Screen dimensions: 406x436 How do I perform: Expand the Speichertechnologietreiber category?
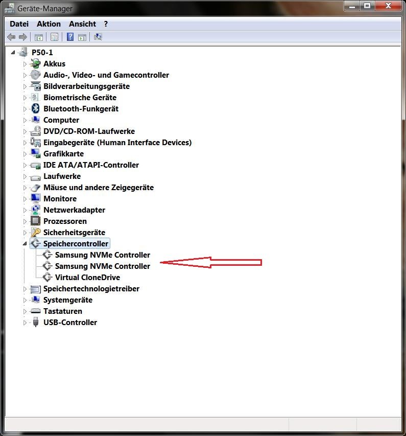coord(25,289)
